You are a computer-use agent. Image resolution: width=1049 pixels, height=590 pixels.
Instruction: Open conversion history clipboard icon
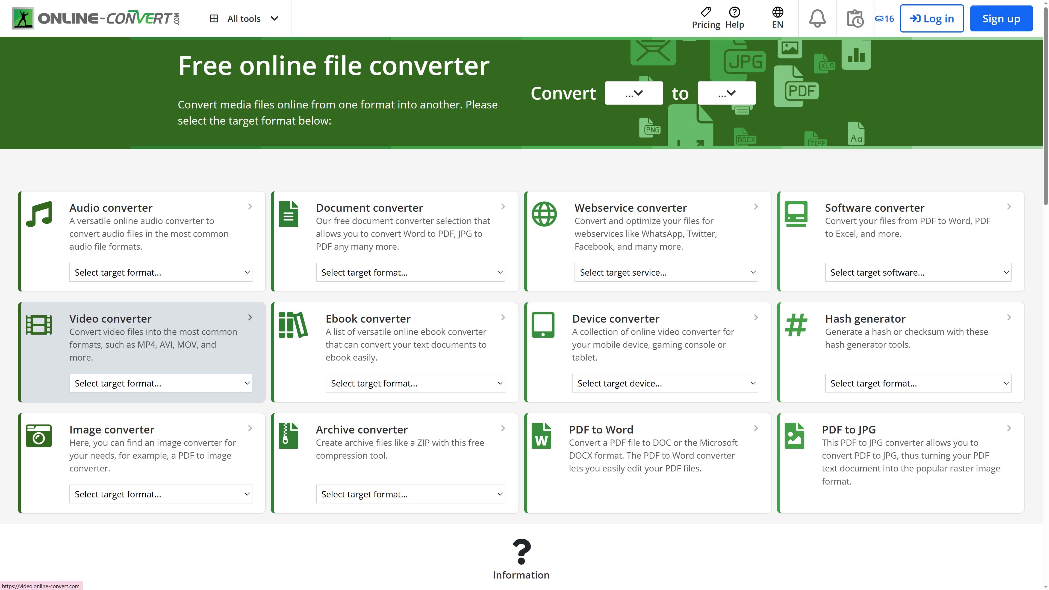tap(855, 18)
